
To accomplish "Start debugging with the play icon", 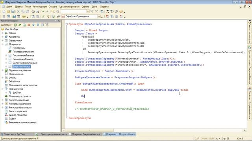I will coord(24,16).
